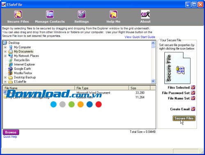The height and width of the screenshot is (155, 205).
Task: Select the Desktop root icon in tree
Action: click(x=5, y=43)
